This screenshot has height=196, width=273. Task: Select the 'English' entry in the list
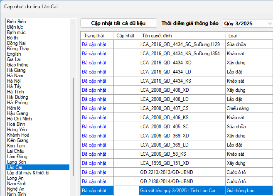click(x=14, y=54)
